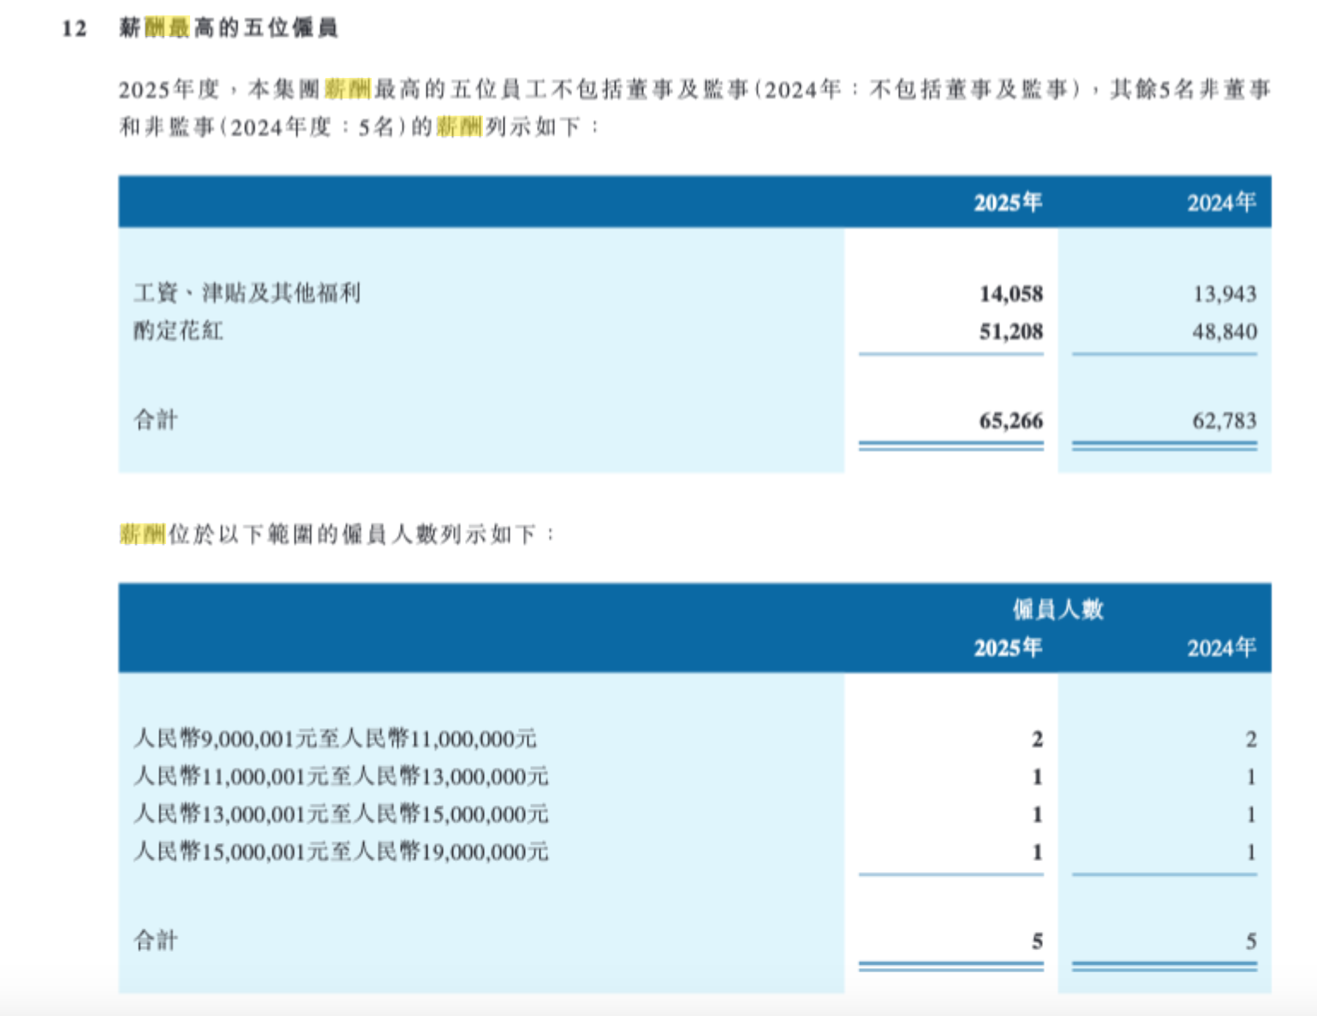Select the 48,840 bonus figure

click(1224, 332)
